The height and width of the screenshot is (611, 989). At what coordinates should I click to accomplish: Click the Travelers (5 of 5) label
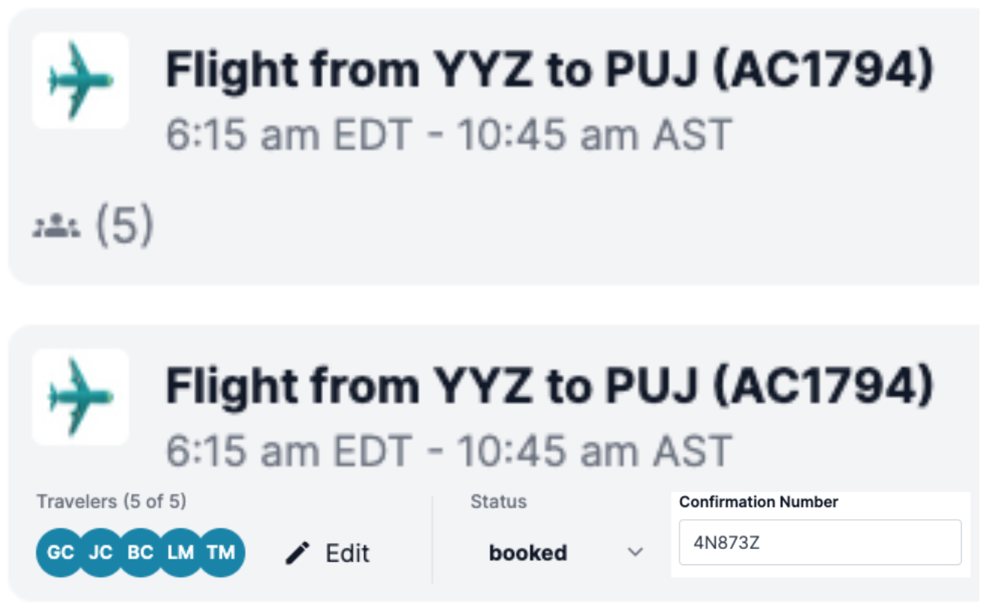tap(111, 501)
